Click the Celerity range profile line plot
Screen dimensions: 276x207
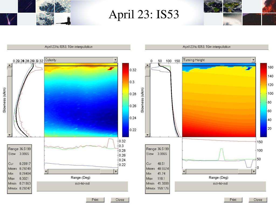coord(81,153)
